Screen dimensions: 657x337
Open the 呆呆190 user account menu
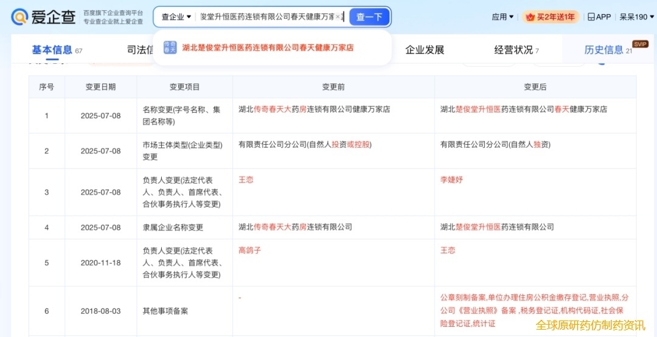[637, 17]
